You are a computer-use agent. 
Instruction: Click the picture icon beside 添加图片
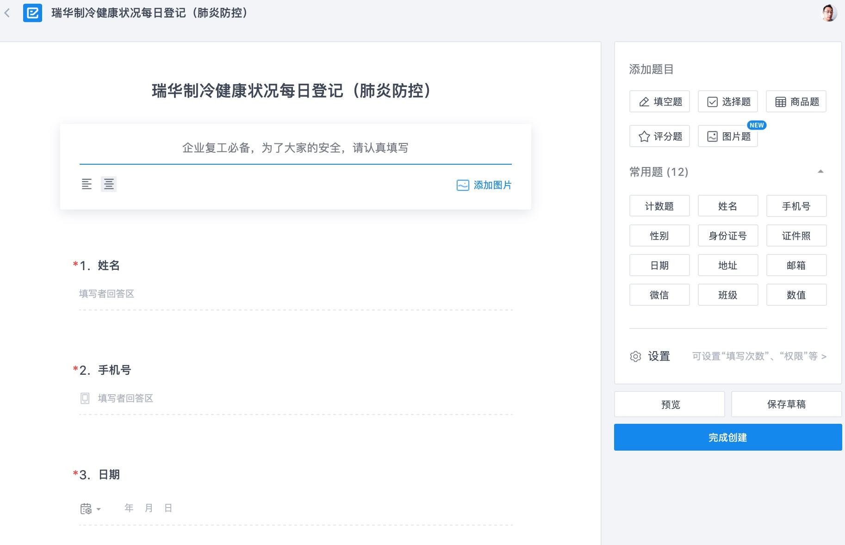click(x=463, y=185)
